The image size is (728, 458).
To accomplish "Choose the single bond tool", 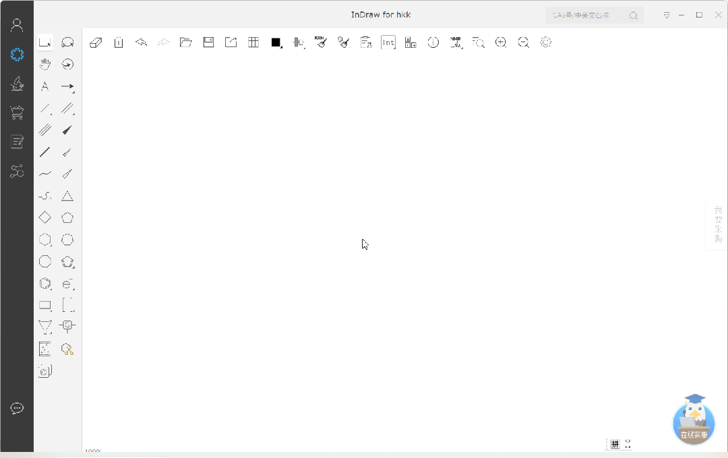I will [x=45, y=108].
